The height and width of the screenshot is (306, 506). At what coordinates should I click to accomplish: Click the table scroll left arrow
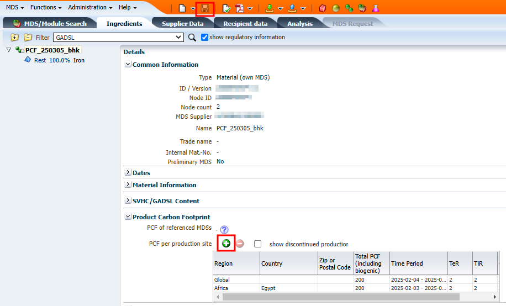point(218,297)
